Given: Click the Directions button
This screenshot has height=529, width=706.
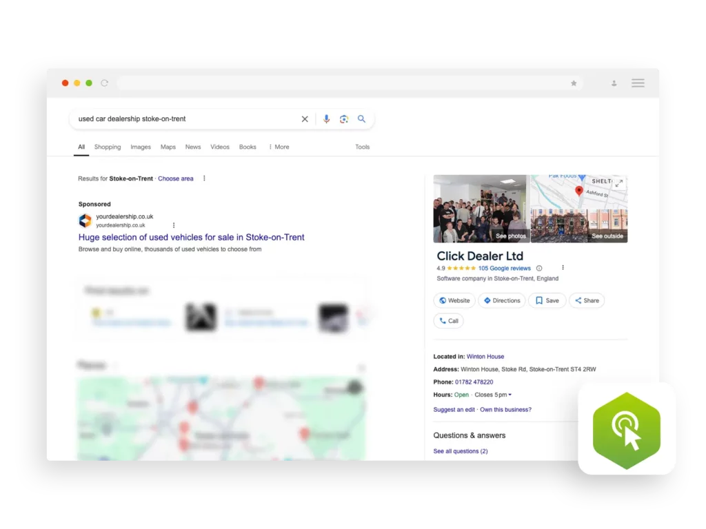Looking at the screenshot, I should 502,300.
